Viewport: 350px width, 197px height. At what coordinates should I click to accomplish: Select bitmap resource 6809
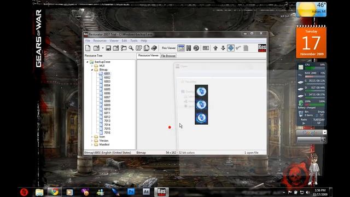(107, 105)
